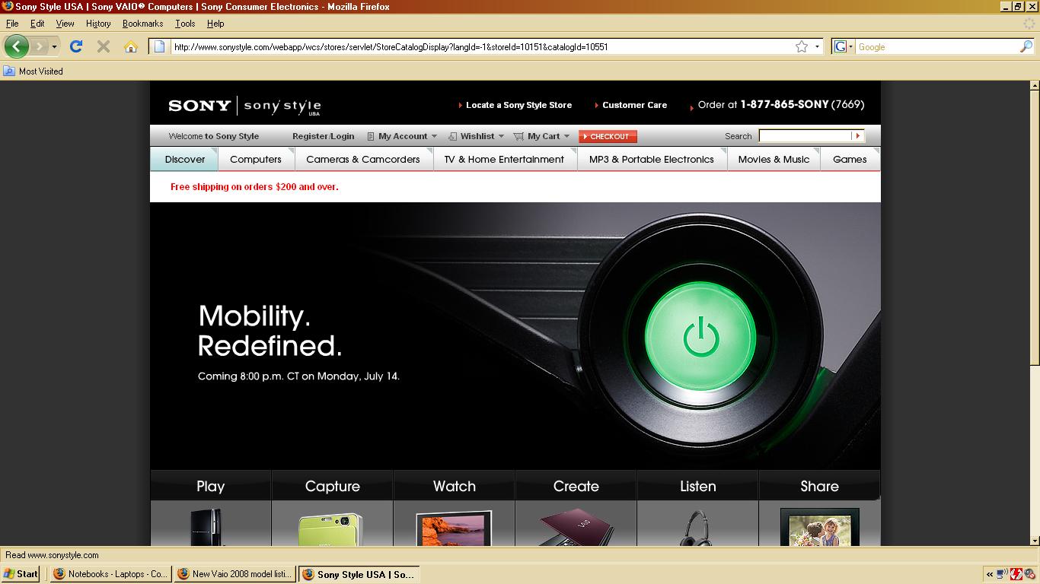Go to Firefox home page icon
The height and width of the screenshot is (584, 1040).
click(x=131, y=46)
